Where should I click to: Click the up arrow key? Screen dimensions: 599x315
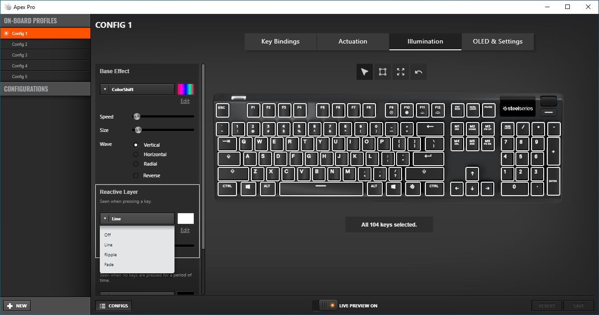pyautogui.click(x=472, y=174)
